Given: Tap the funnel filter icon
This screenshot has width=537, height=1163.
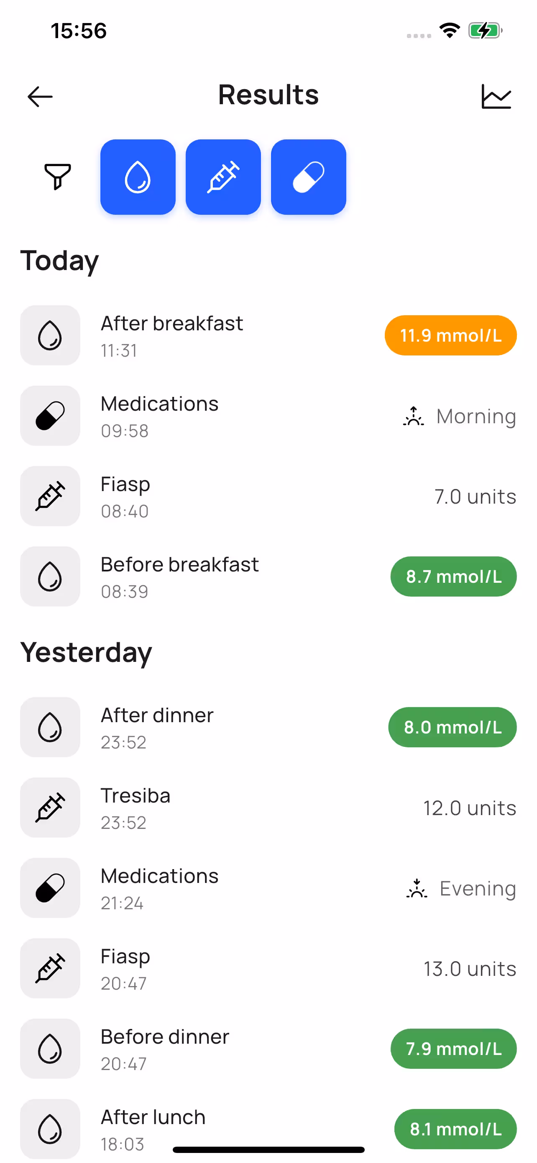Looking at the screenshot, I should (x=57, y=177).
